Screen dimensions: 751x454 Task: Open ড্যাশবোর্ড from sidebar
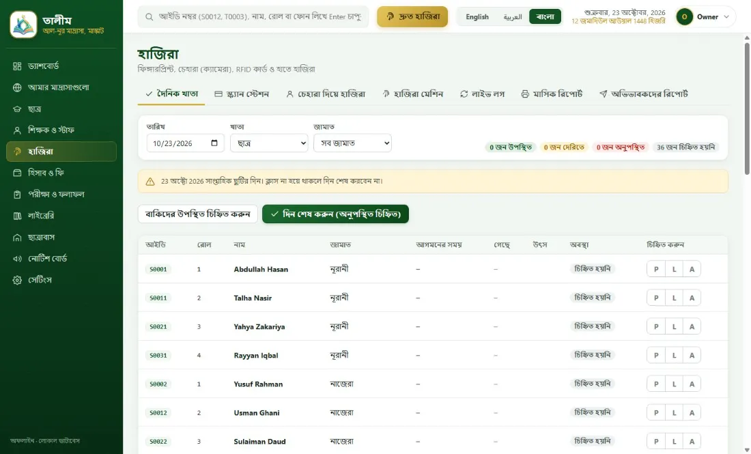click(x=61, y=66)
